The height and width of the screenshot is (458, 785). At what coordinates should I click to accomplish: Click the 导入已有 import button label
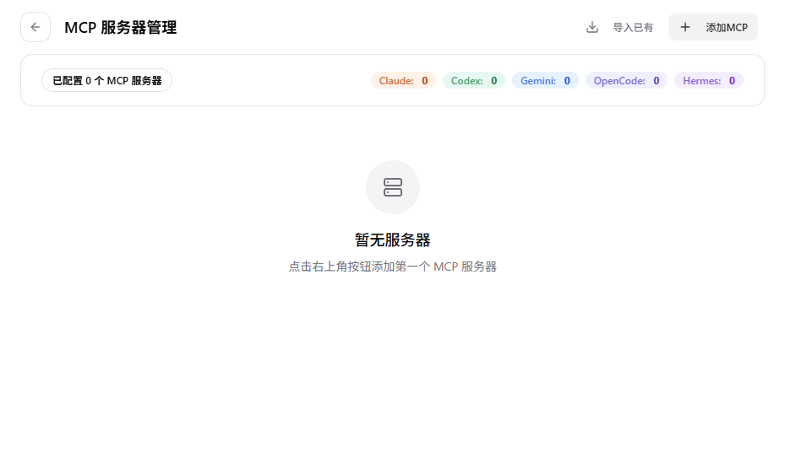(633, 28)
